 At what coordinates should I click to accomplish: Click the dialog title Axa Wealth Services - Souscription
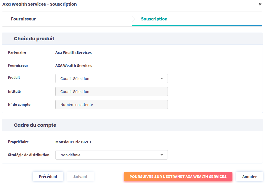pos(40,4)
